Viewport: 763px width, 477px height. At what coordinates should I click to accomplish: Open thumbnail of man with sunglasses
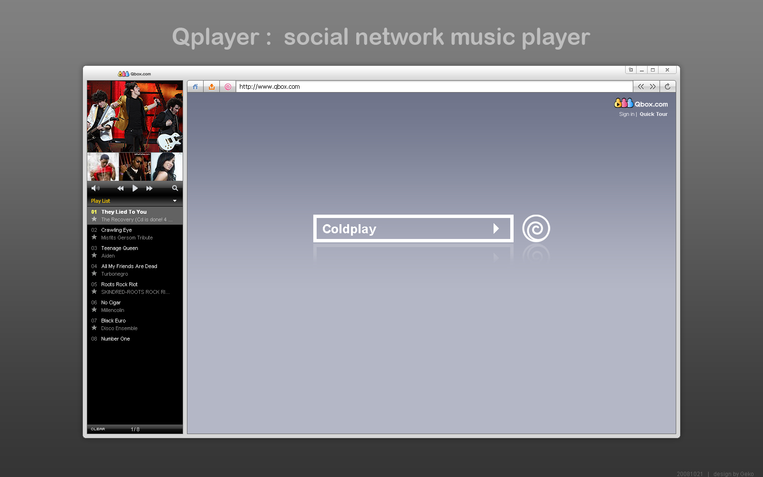tap(135, 166)
